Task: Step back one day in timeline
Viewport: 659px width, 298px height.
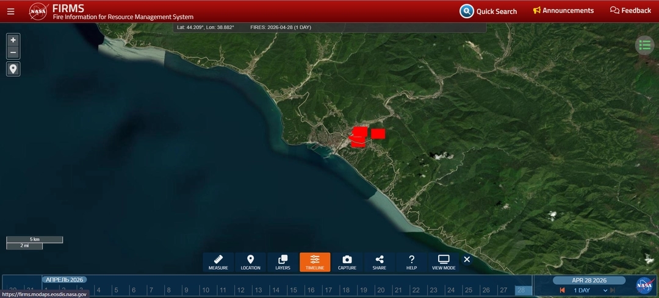Action: [x=562, y=291]
